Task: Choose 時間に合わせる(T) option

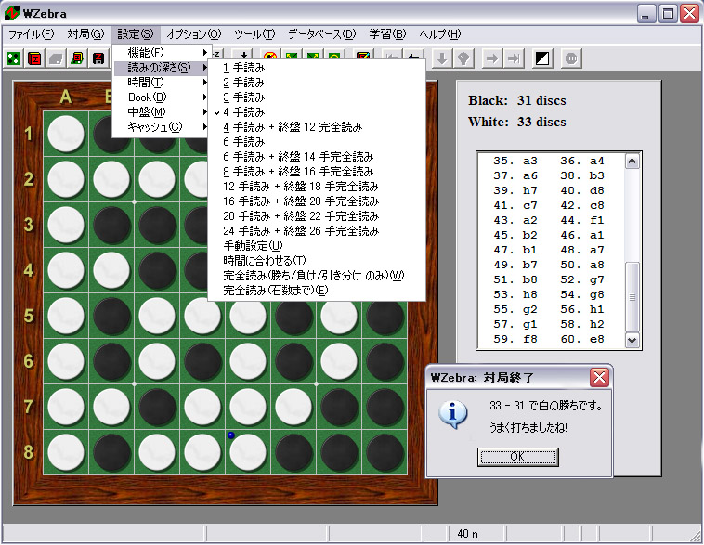Action: [317, 260]
